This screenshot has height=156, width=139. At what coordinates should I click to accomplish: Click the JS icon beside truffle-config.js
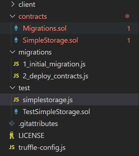(x=12, y=147)
